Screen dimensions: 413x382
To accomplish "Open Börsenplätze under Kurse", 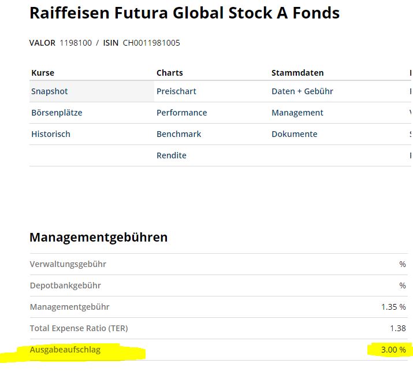I will pos(57,113).
